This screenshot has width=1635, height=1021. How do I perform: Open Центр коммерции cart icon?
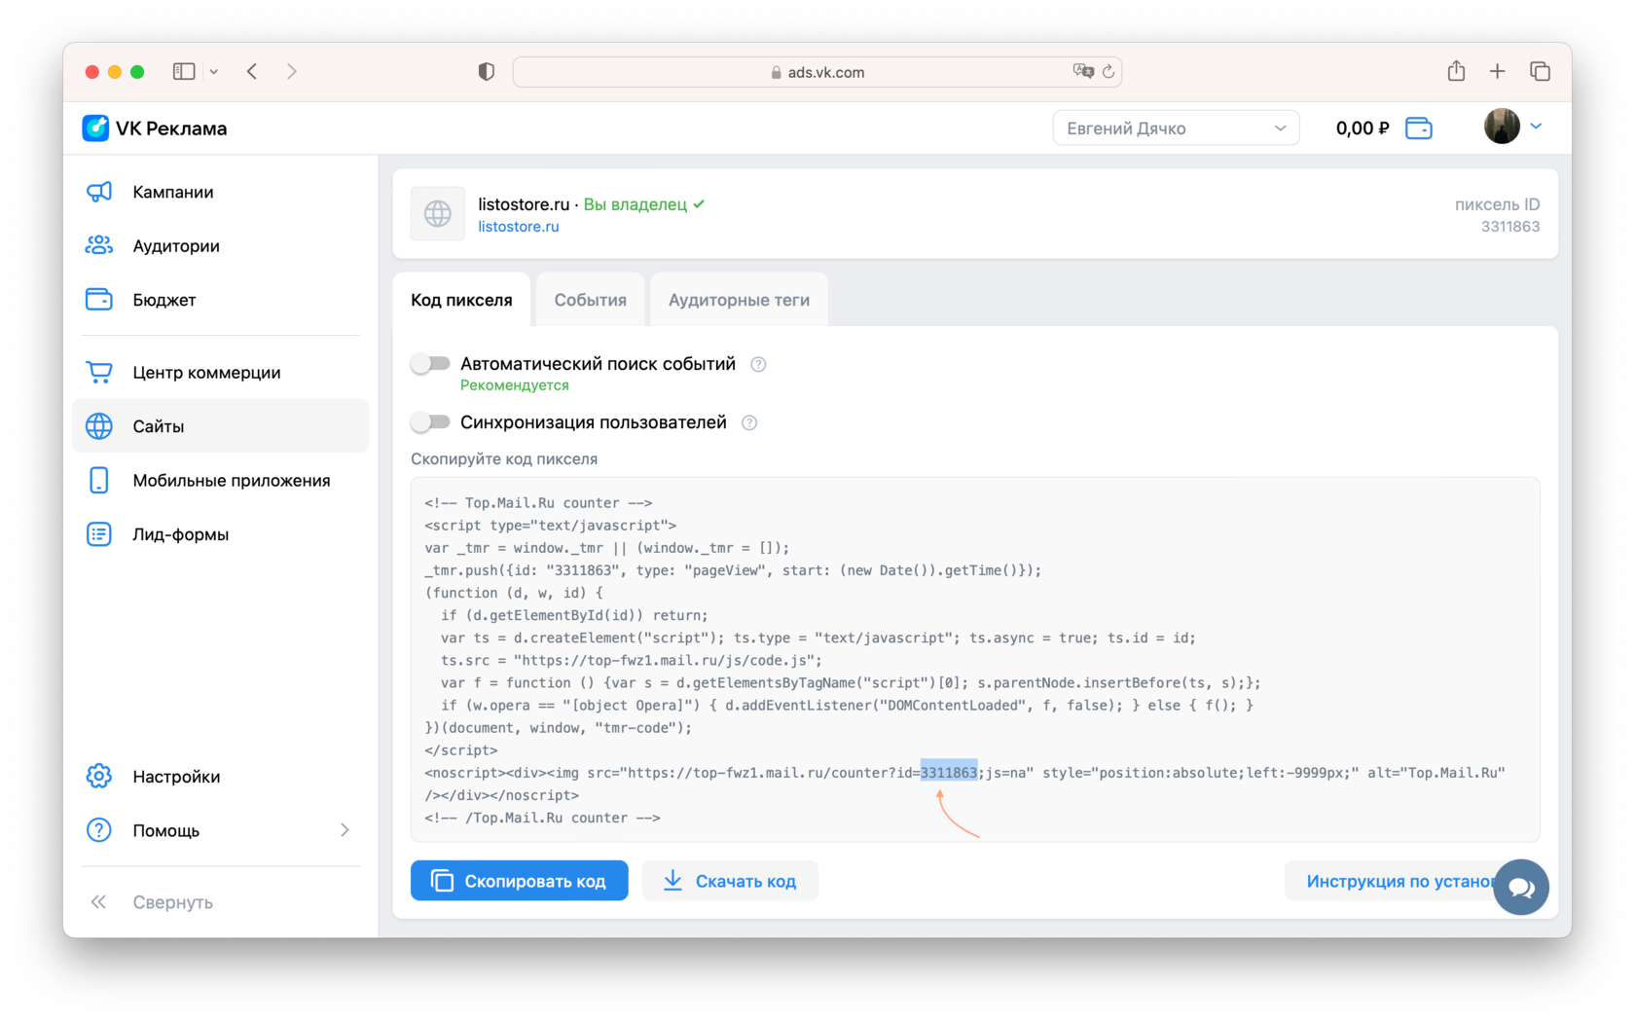pos(99,372)
